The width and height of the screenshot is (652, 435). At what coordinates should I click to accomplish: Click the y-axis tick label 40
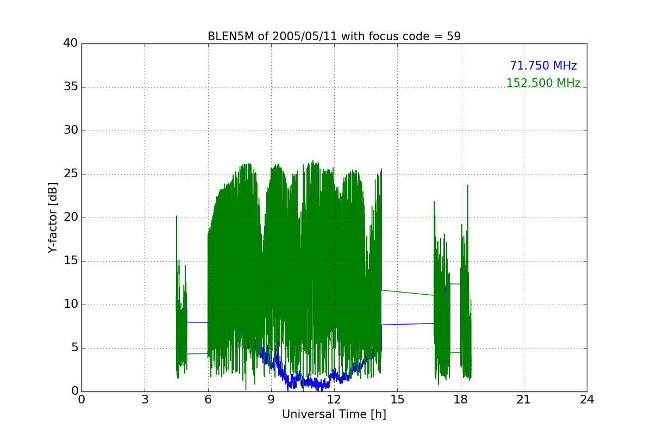70,43
